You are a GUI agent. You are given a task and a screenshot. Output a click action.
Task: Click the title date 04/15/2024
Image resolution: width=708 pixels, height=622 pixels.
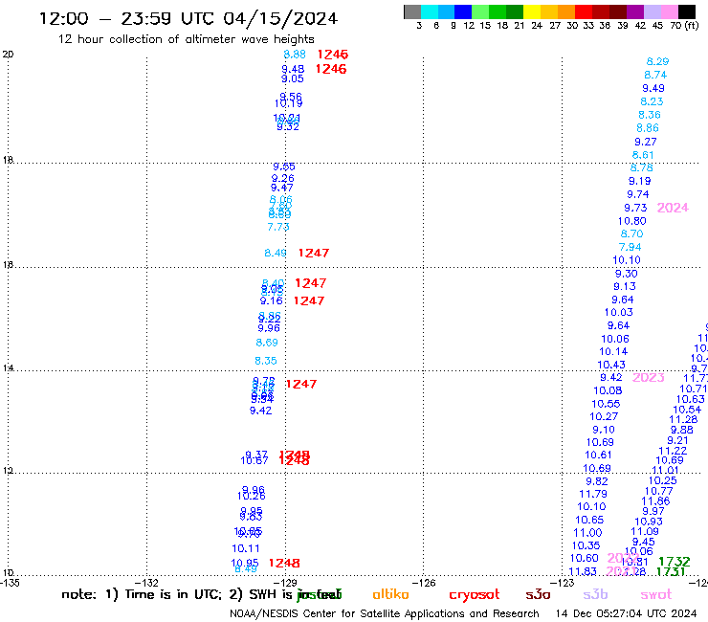pos(280,18)
